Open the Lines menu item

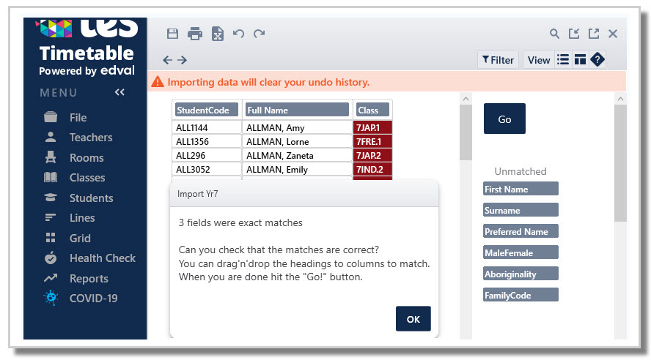[x=82, y=218]
